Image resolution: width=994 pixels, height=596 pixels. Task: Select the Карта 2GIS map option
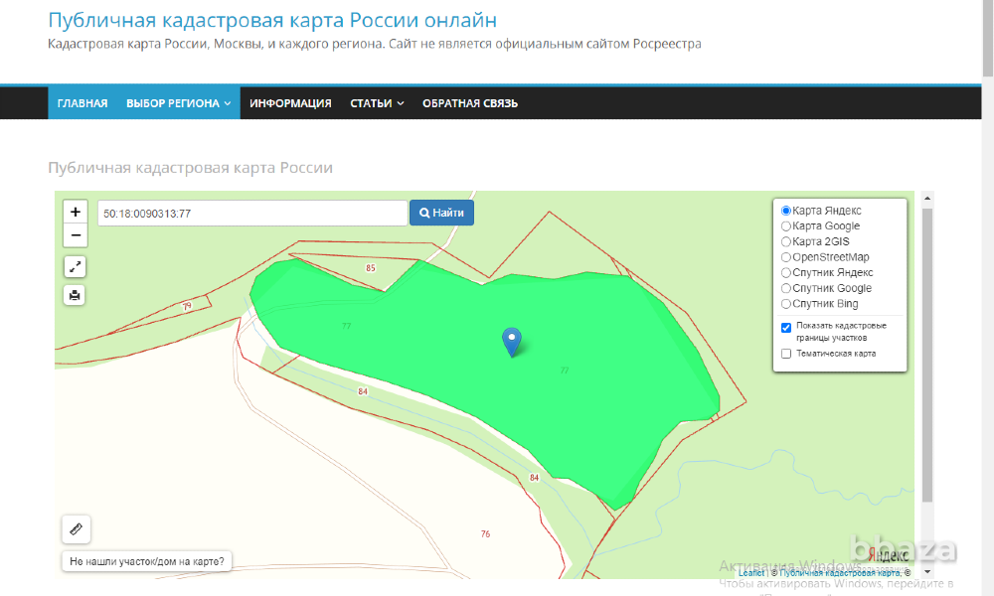[786, 240]
